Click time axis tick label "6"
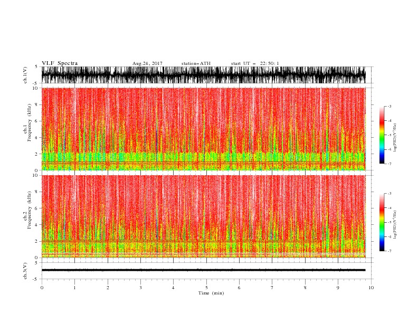 coord(239,288)
